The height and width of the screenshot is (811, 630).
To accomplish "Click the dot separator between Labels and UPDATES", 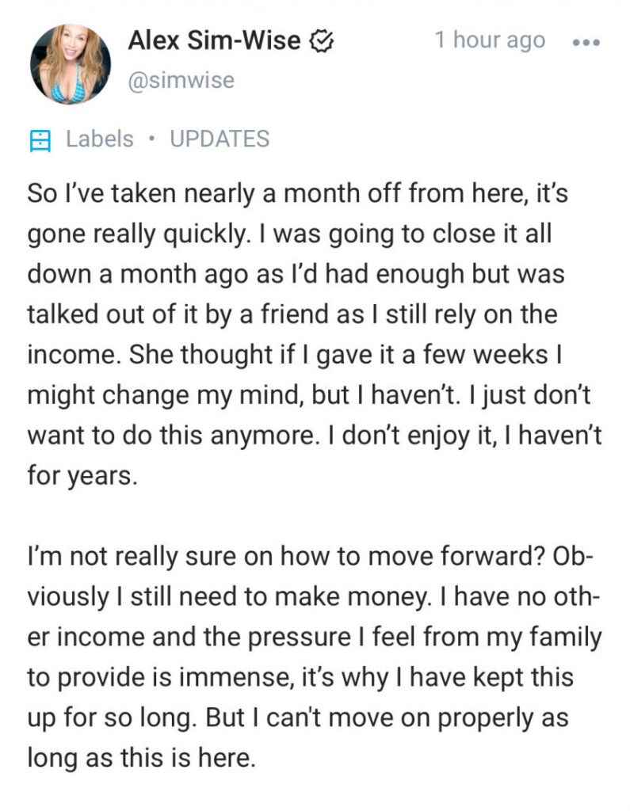I will pos(151,140).
